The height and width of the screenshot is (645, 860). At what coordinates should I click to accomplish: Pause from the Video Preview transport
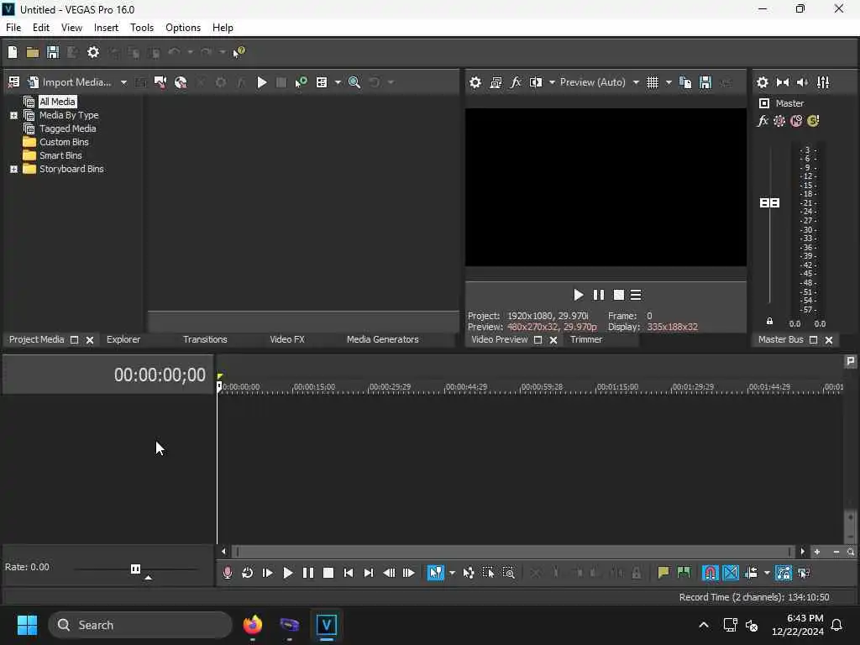click(598, 295)
